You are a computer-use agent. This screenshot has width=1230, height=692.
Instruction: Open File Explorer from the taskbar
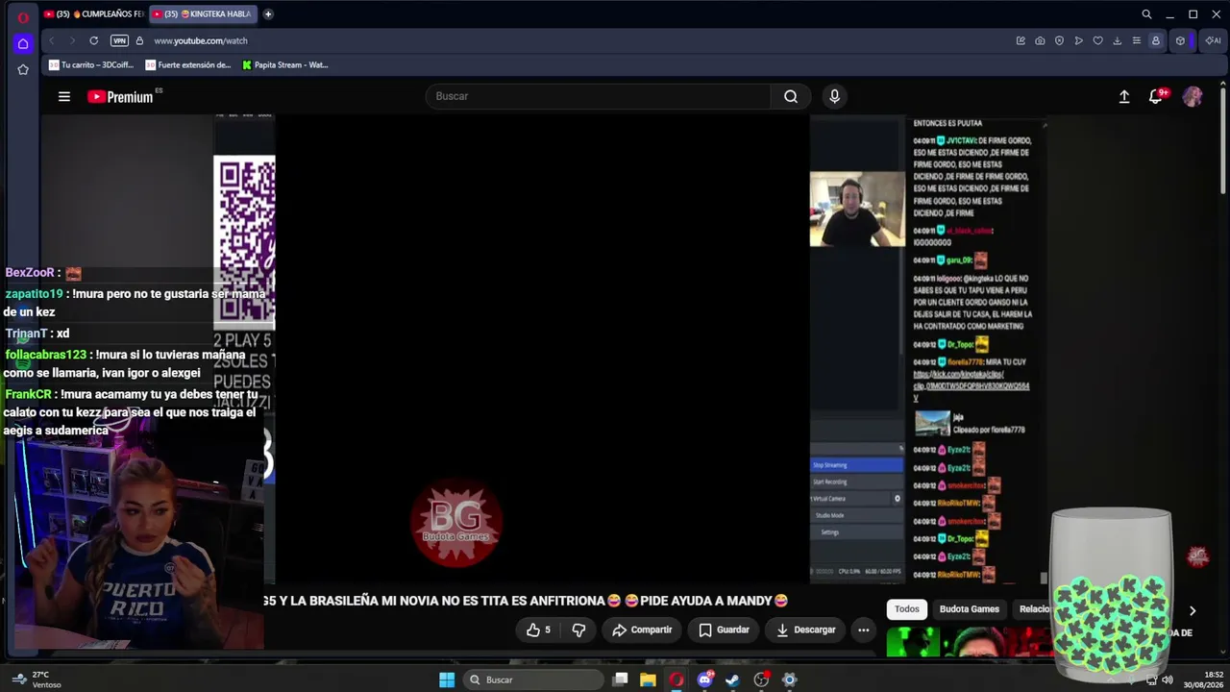click(x=648, y=680)
